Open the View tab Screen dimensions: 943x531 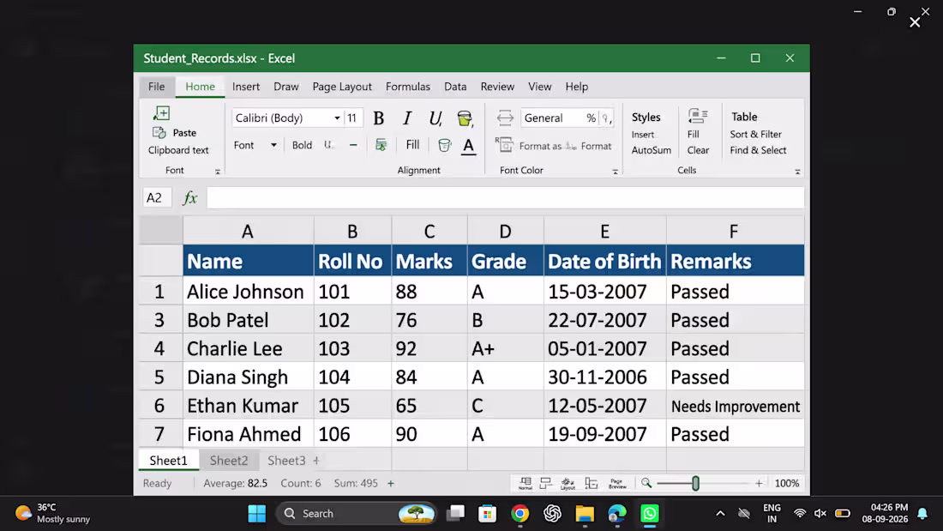[x=539, y=87]
